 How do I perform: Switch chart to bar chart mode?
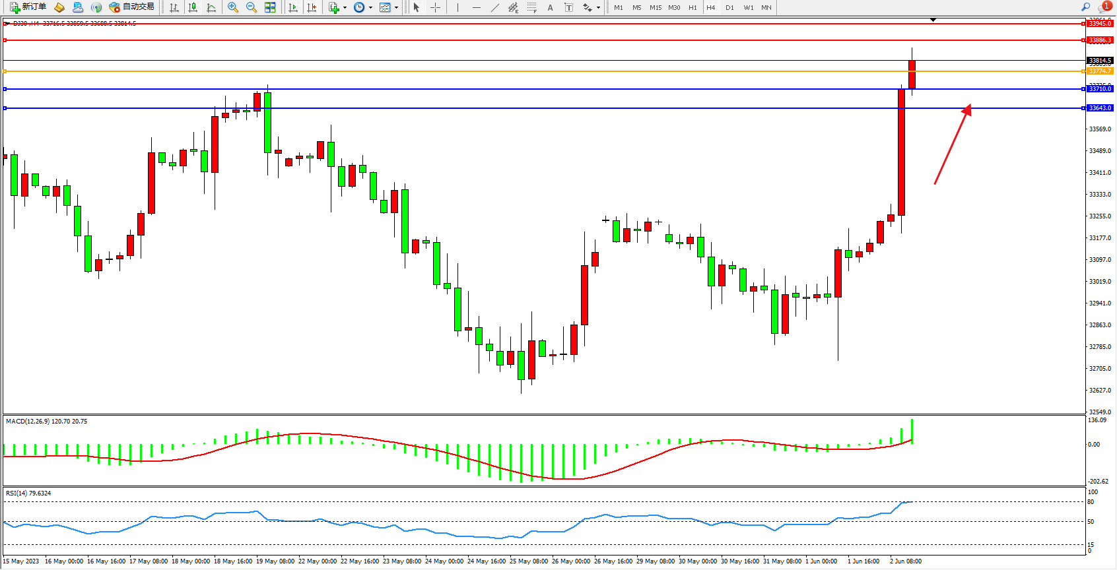tap(174, 7)
